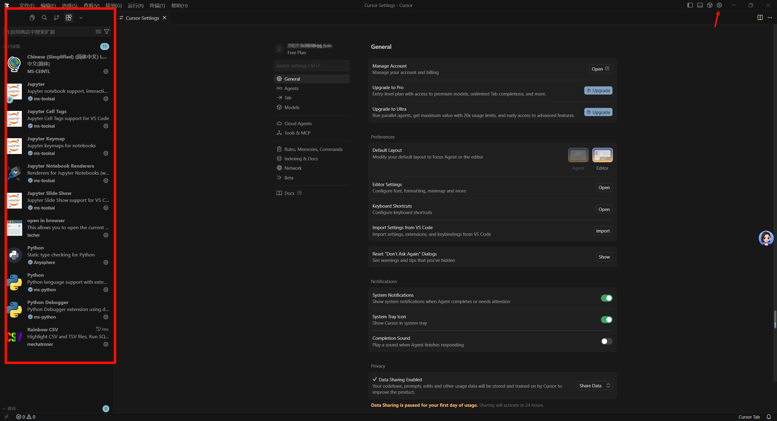Click the Import settings from VS Code button
The height and width of the screenshot is (421, 777).
click(602, 231)
